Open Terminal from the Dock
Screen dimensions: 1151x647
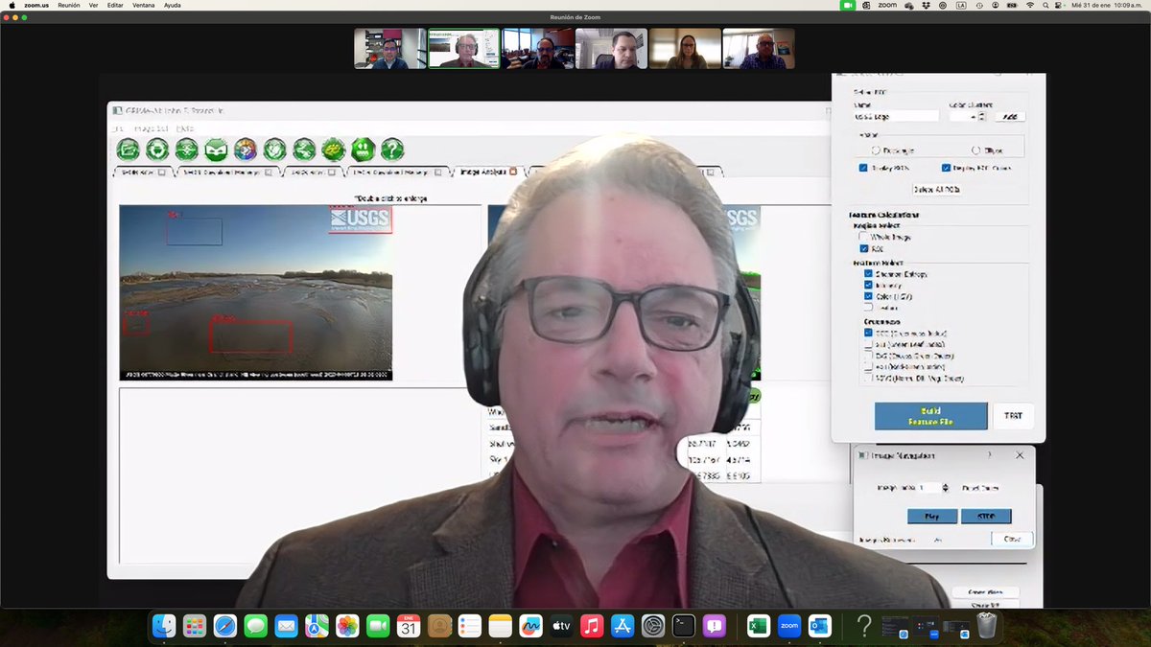[684, 626]
